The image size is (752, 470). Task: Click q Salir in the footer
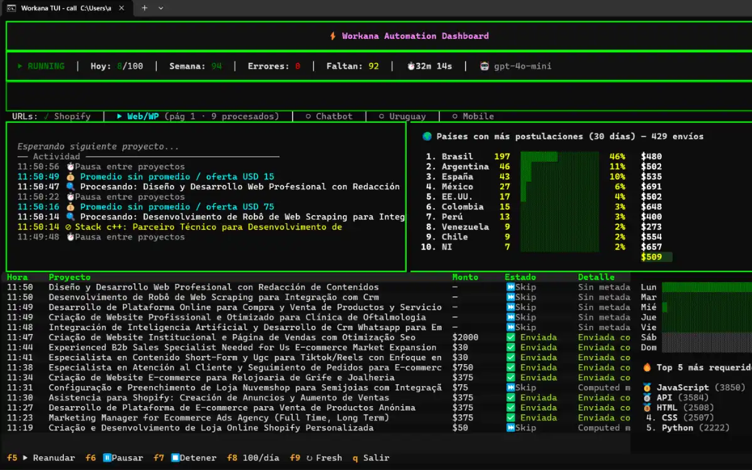point(371,457)
